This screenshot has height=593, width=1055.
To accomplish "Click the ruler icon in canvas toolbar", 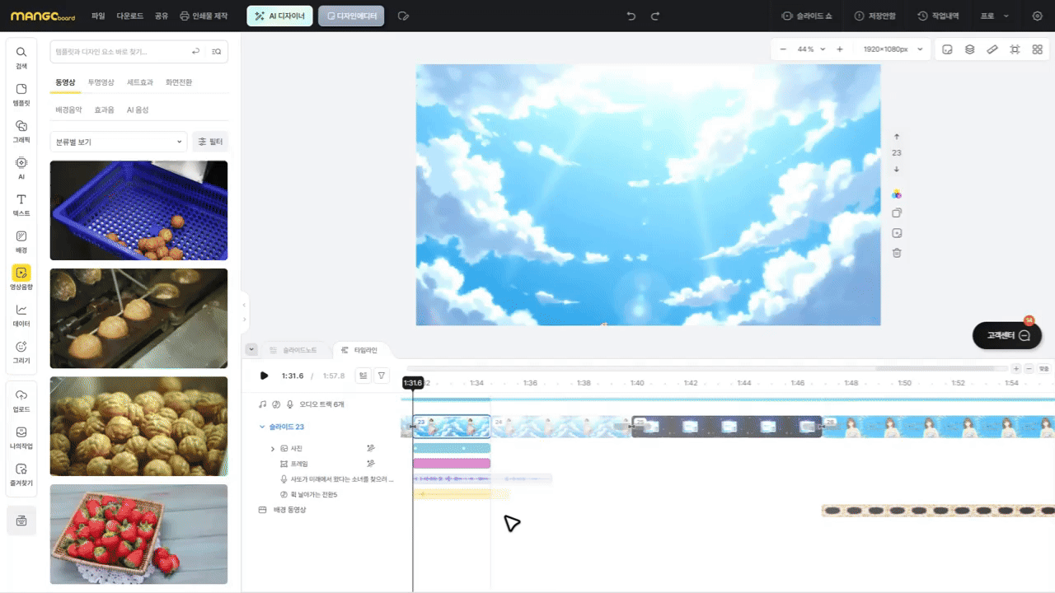I will (992, 49).
